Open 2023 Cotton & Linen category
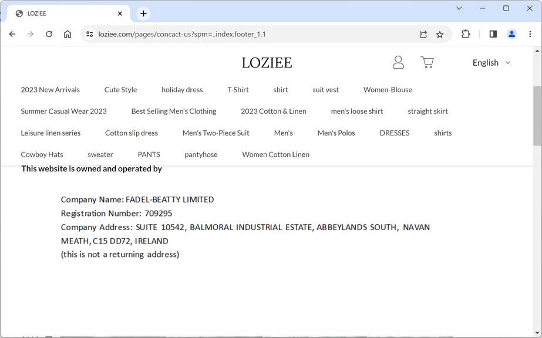Viewport: 542px width, 338px height. [274, 111]
